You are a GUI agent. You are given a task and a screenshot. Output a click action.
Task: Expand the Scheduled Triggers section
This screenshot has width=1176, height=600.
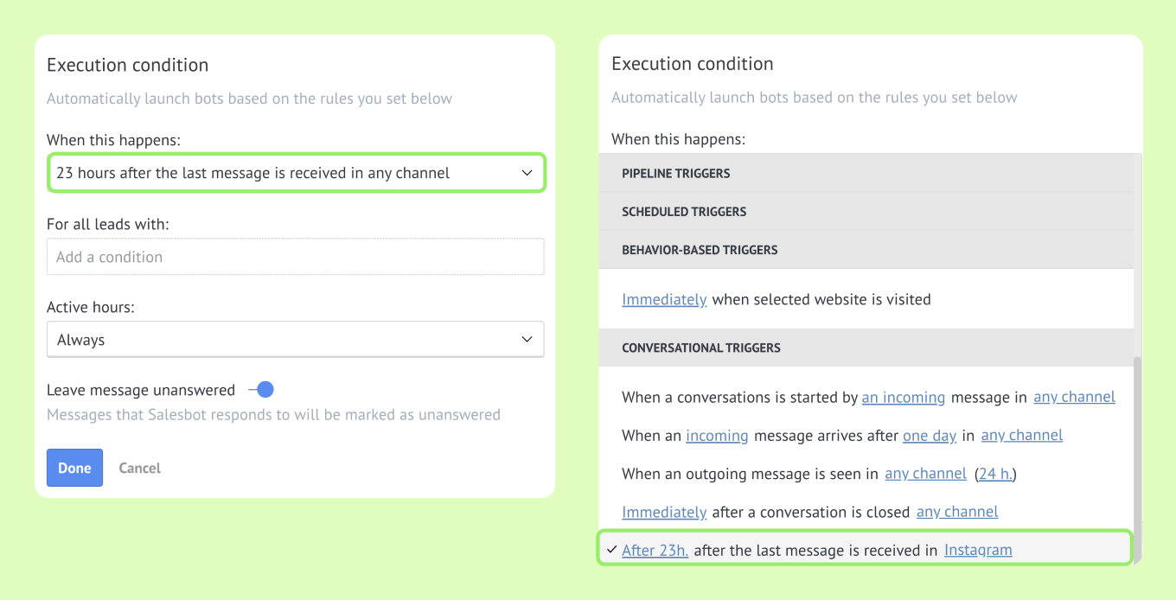(x=866, y=211)
